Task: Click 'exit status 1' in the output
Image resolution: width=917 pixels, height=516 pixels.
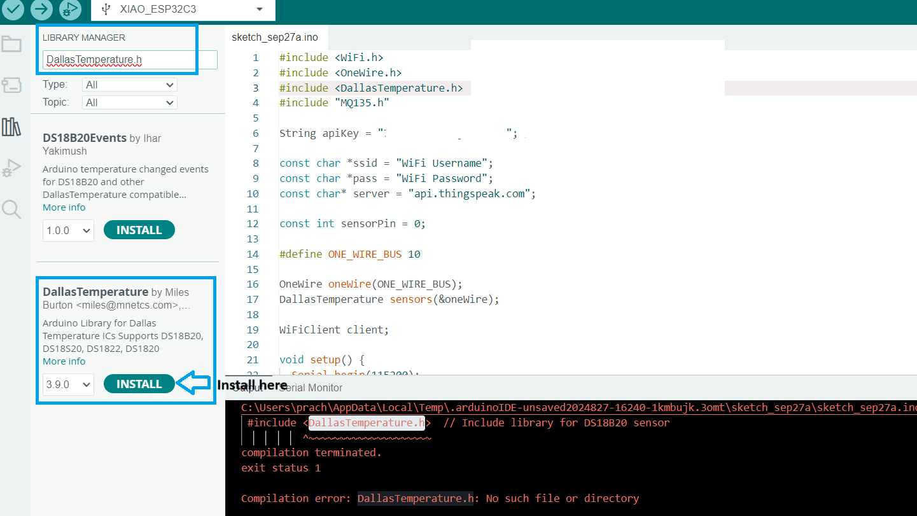Action: [281, 468]
